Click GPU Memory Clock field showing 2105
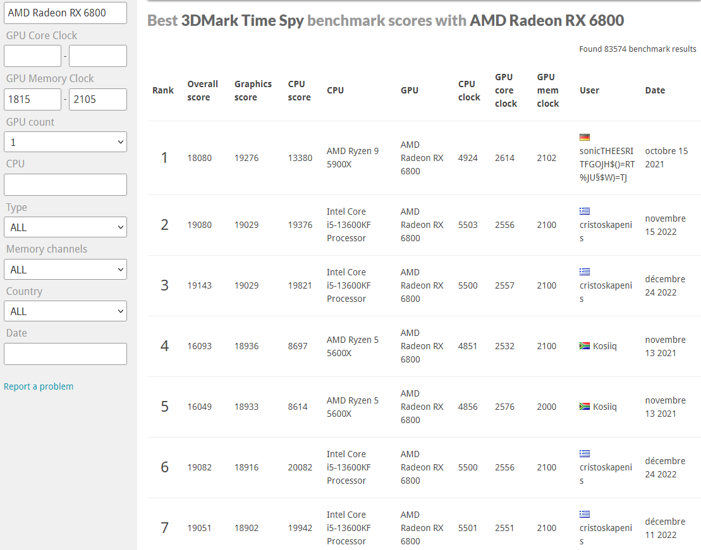Screen dimensions: 701x550 point(98,99)
